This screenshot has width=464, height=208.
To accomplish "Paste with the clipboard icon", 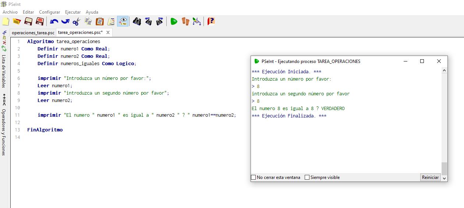I will [x=100, y=21].
